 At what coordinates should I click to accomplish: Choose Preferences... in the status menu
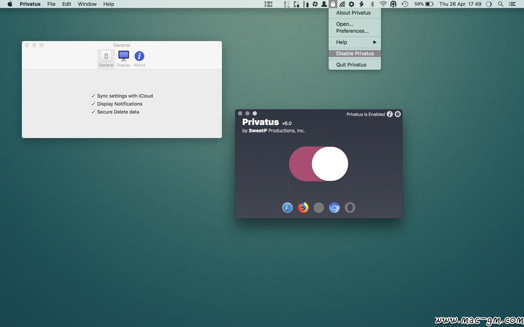click(354, 31)
